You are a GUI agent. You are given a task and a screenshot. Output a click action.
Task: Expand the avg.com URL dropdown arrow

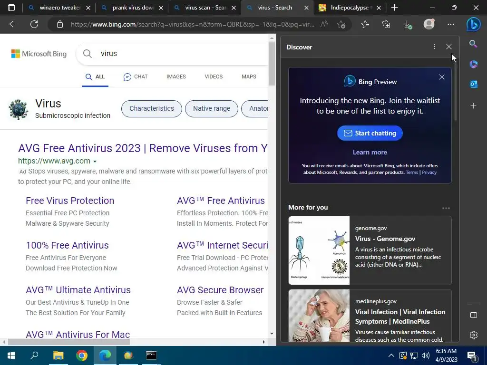click(95, 162)
